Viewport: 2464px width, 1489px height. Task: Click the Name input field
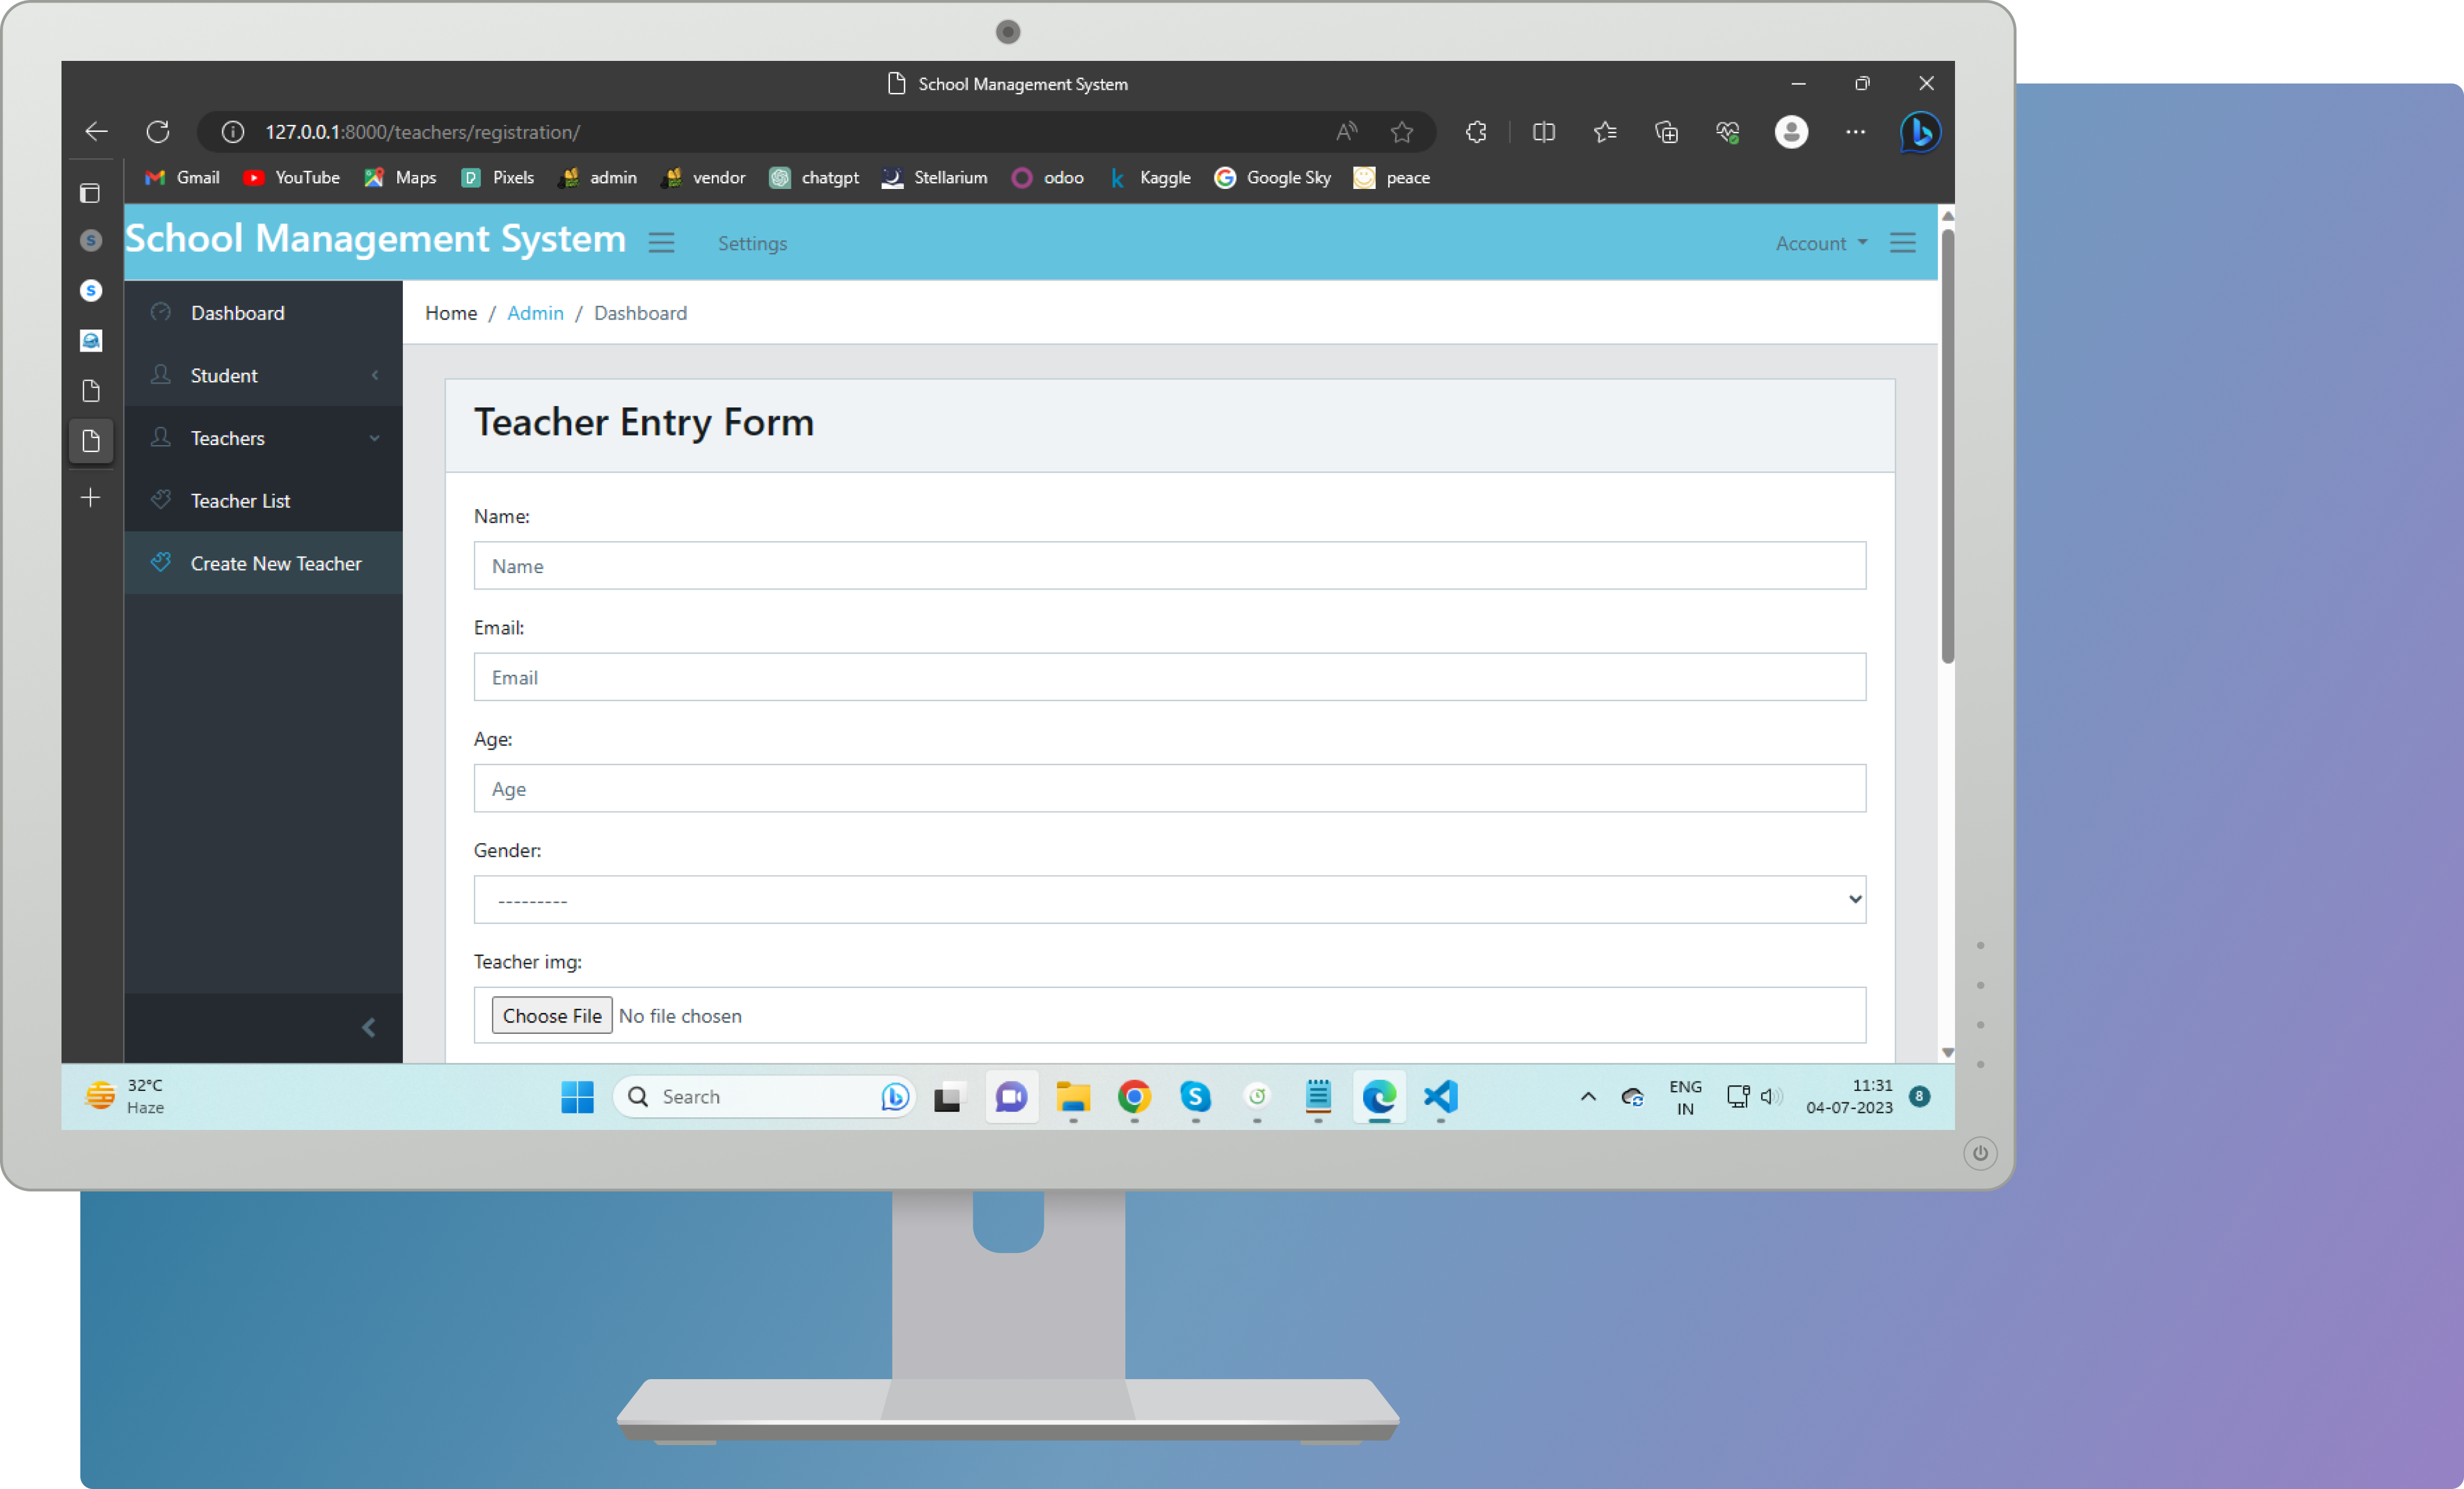coord(1169,565)
